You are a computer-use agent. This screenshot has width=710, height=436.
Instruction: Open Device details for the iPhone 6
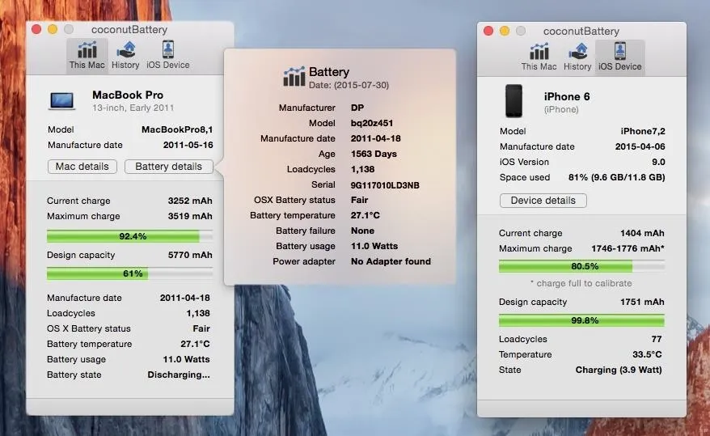point(543,201)
